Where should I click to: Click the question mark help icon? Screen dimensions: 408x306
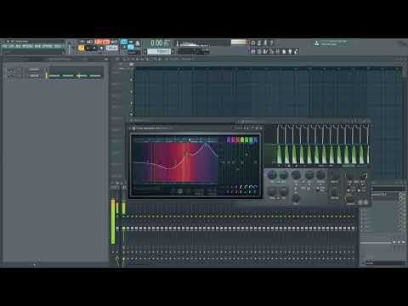(x=271, y=42)
